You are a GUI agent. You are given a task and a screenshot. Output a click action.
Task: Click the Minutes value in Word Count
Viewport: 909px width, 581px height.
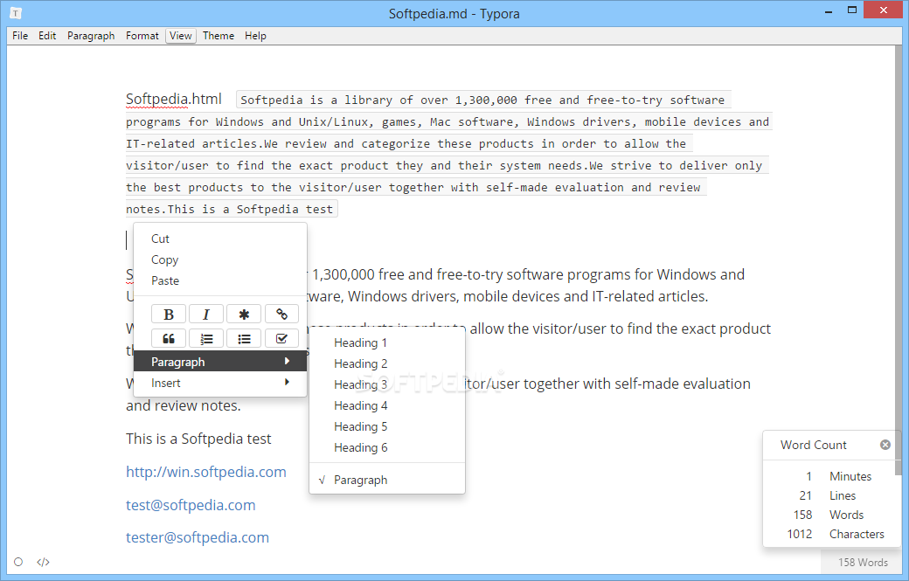click(x=808, y=476)
